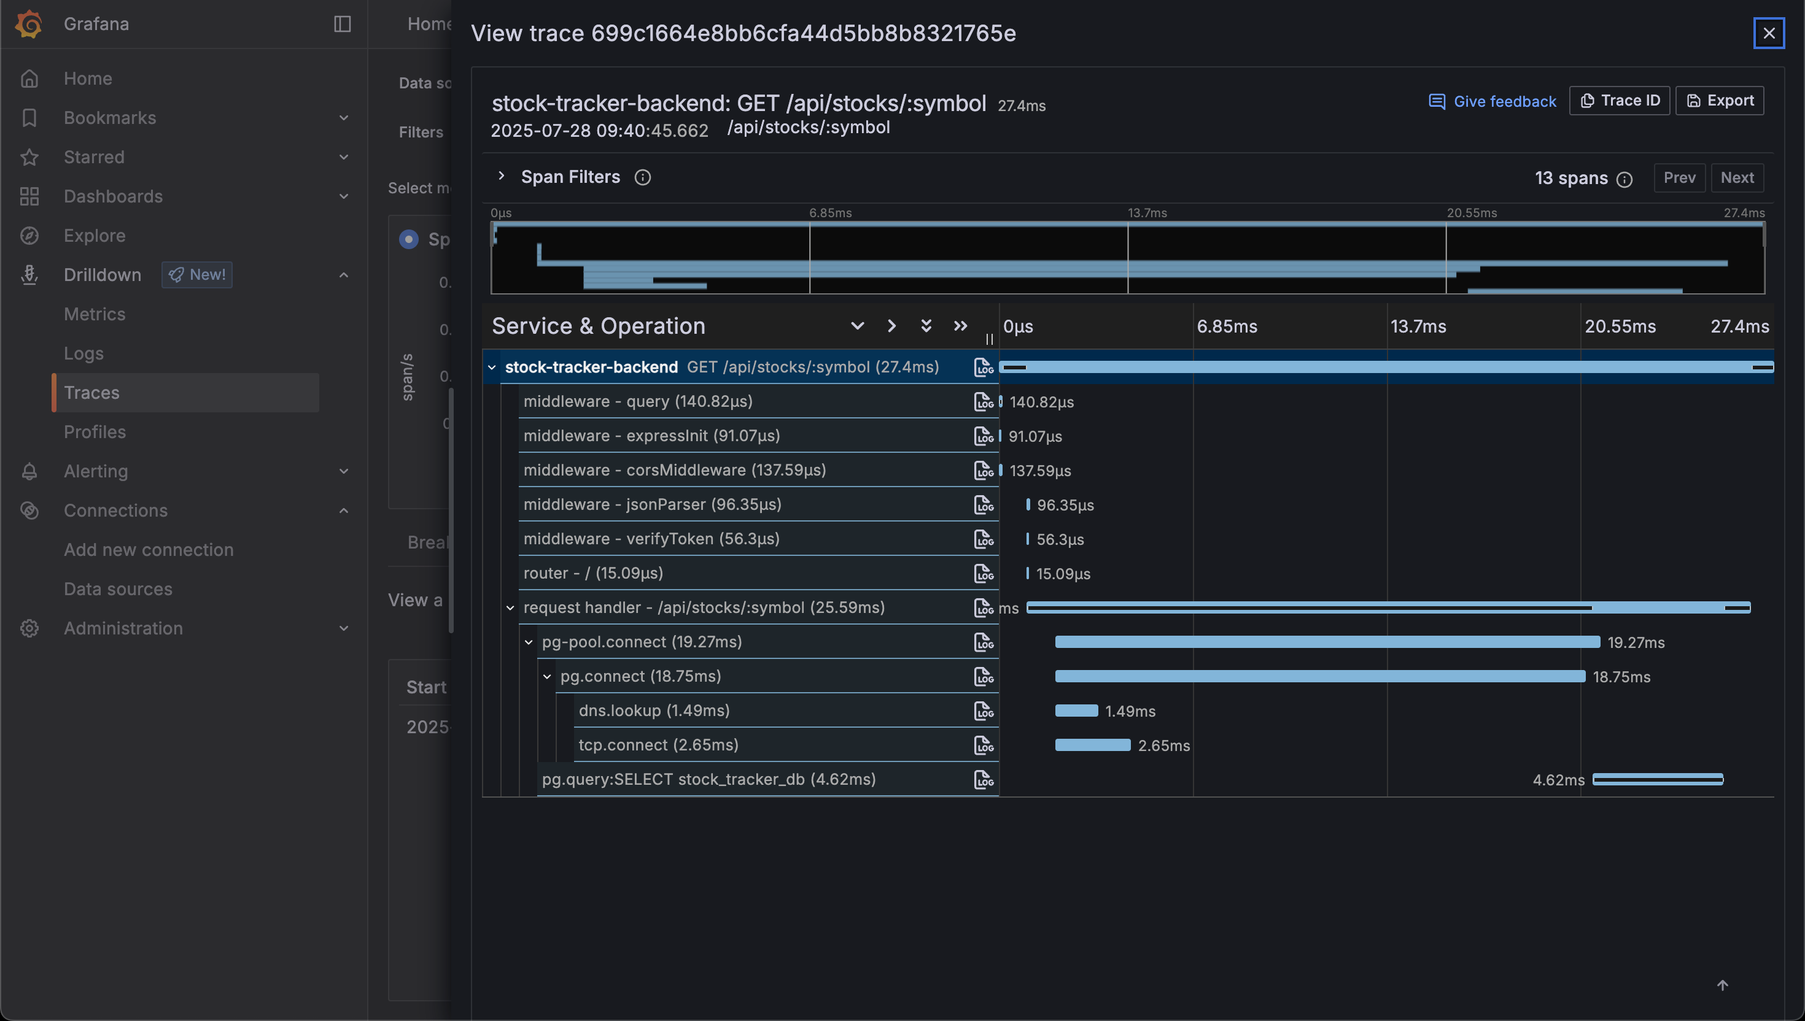Screen dimensions: 1805x1021
Task: Go to Data sources
Action: (x=118, y=589)
